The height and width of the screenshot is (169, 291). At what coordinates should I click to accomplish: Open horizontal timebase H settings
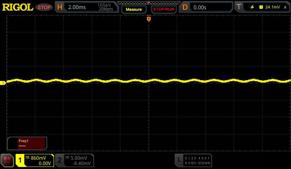coord(60,7)
